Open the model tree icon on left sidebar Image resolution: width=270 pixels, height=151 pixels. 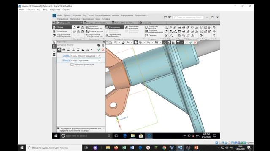pos(54,42)
